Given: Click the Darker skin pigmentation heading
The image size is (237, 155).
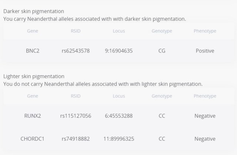Looking at the screenshot, I should (34, 11).
